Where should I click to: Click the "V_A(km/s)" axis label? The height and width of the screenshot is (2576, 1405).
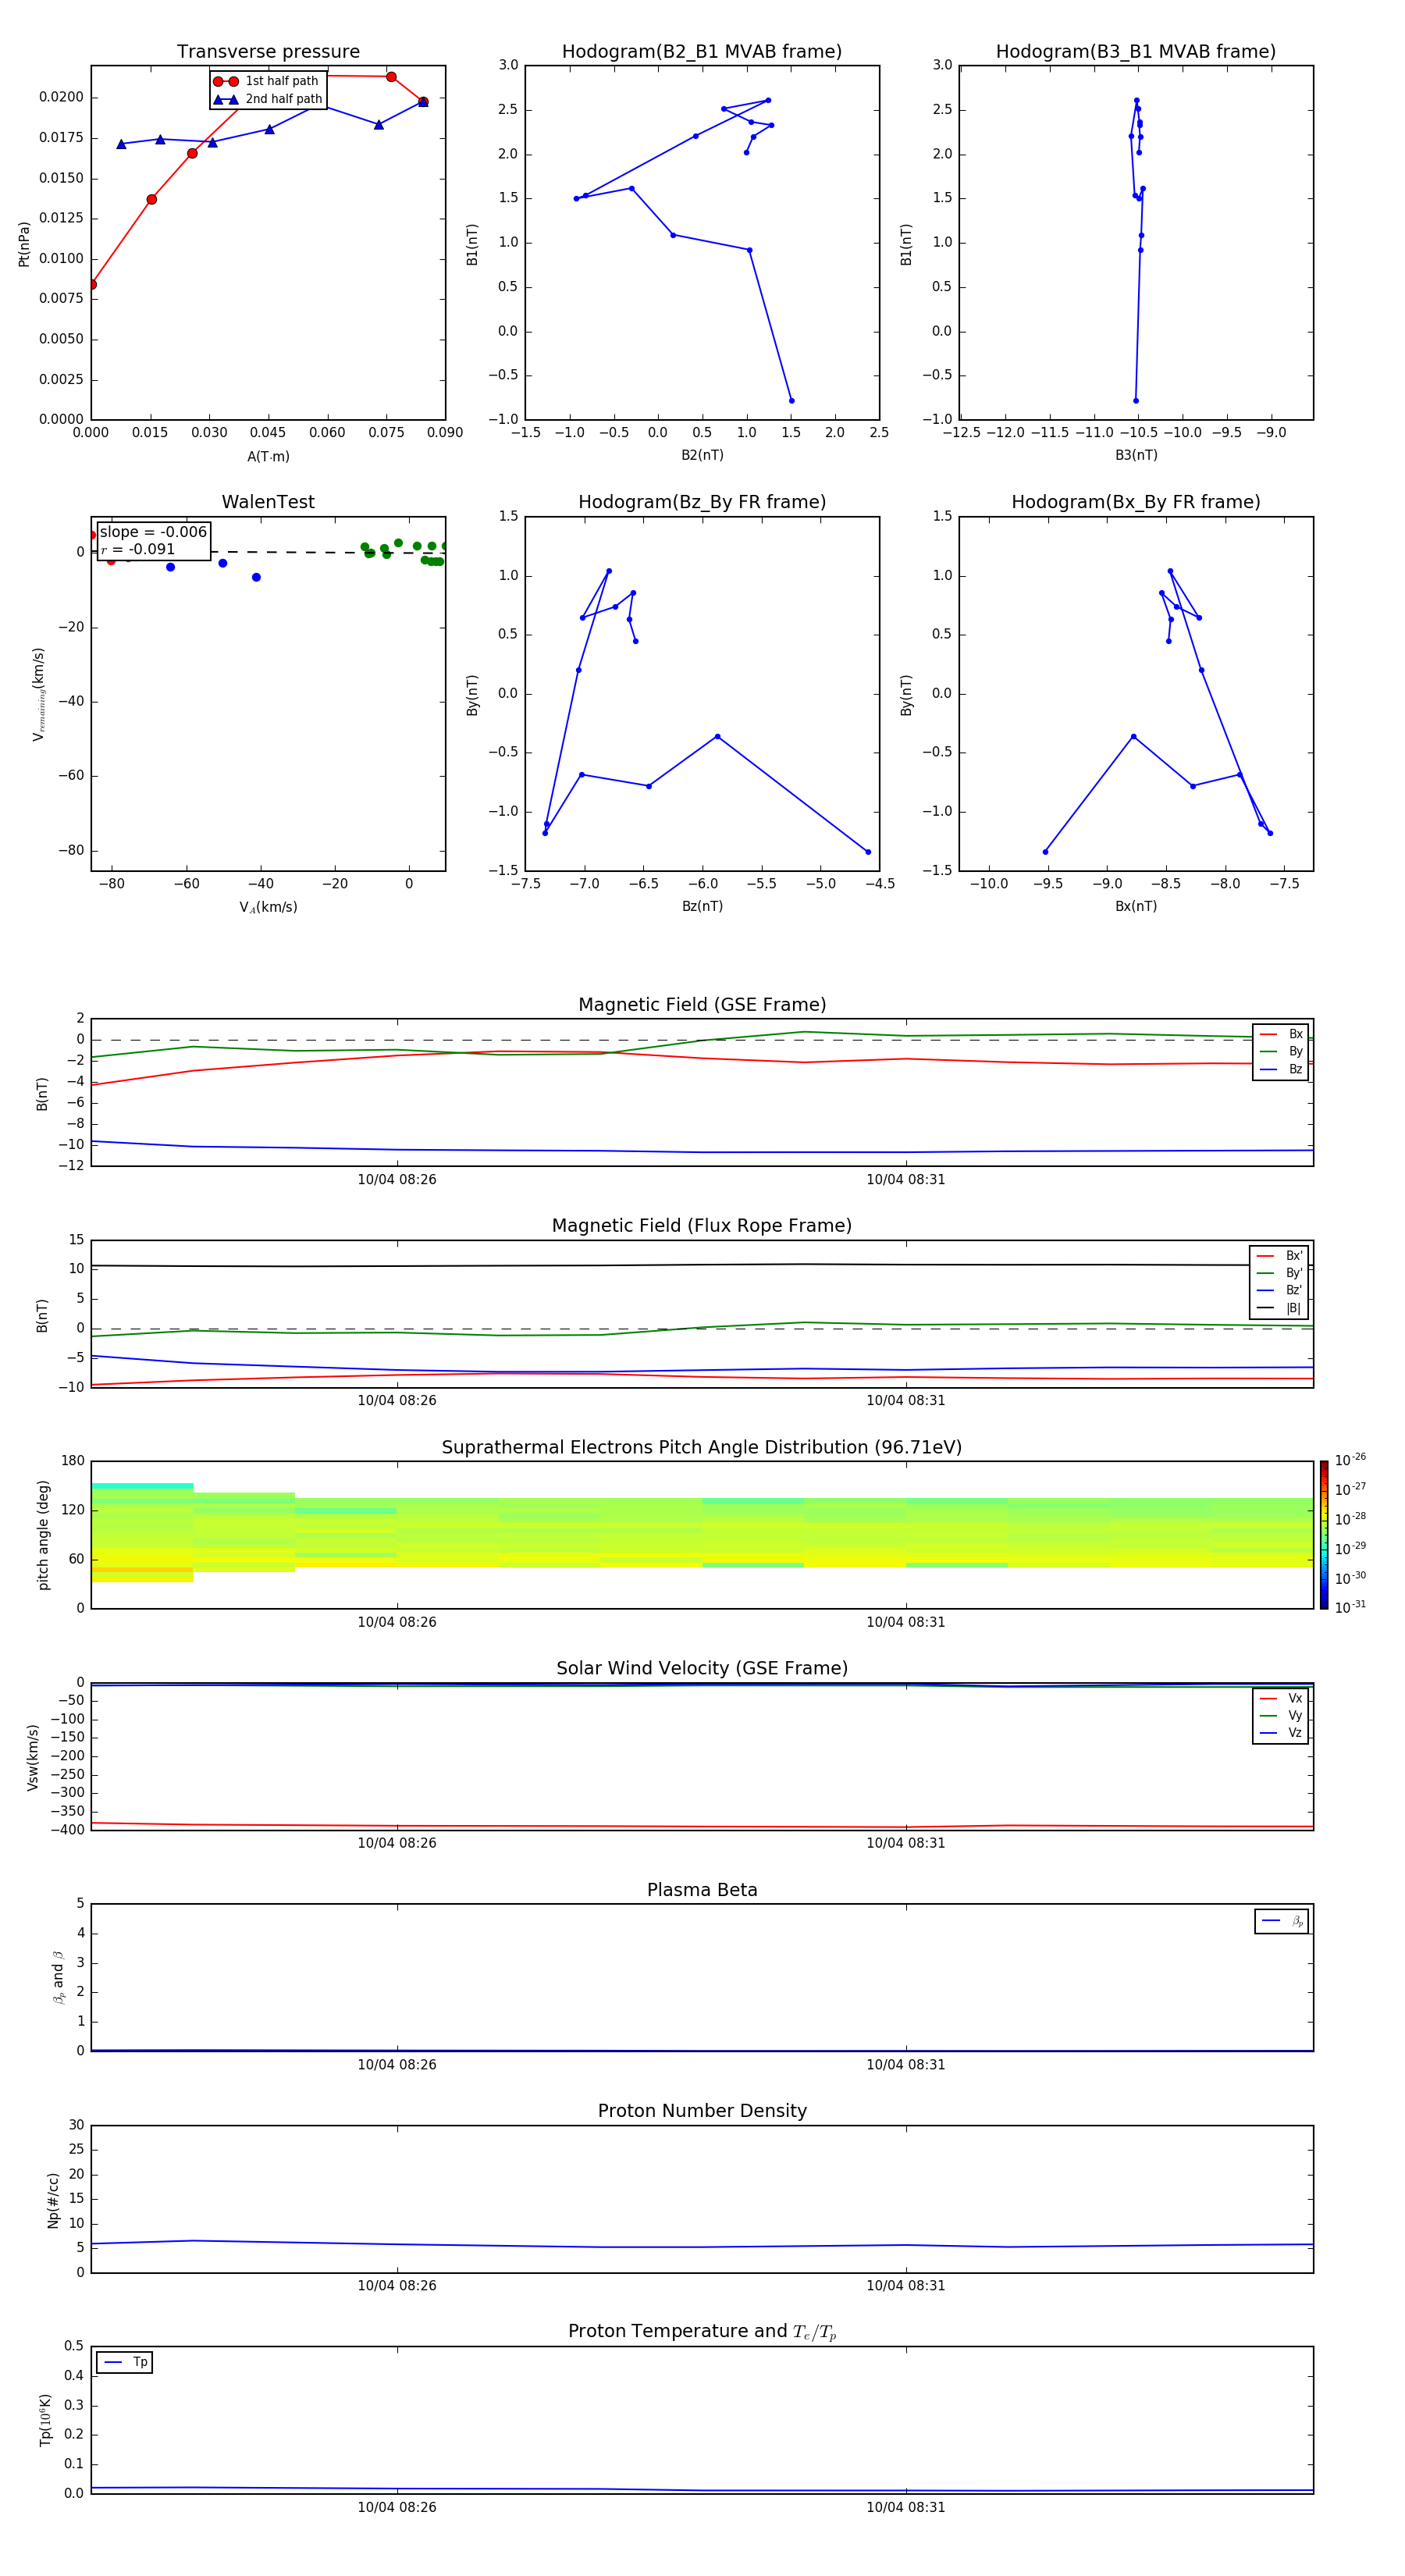[x=268, y=907]
